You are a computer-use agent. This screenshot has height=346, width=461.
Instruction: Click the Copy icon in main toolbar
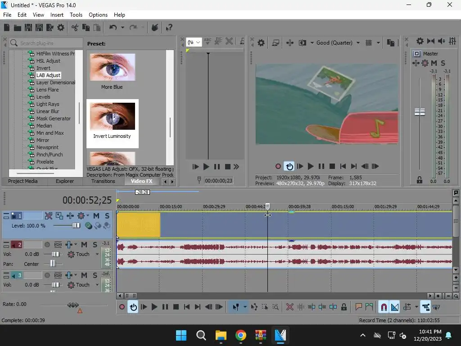86,27
